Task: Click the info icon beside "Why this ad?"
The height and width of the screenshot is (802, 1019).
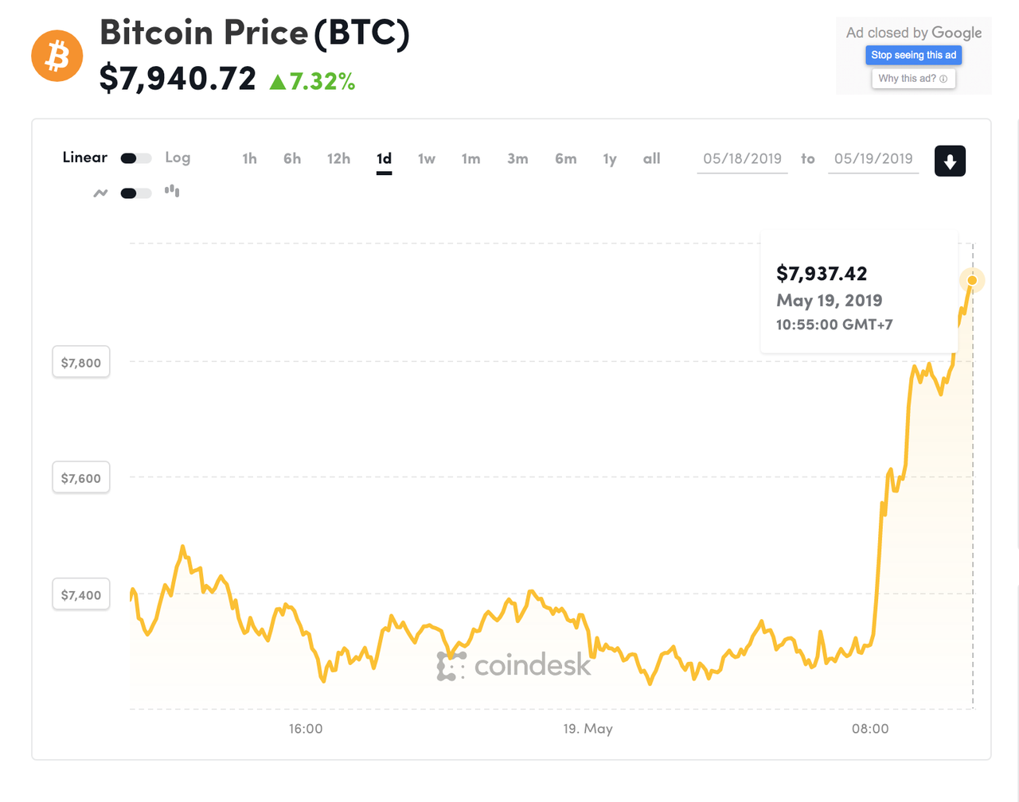Action: point(944,78)
